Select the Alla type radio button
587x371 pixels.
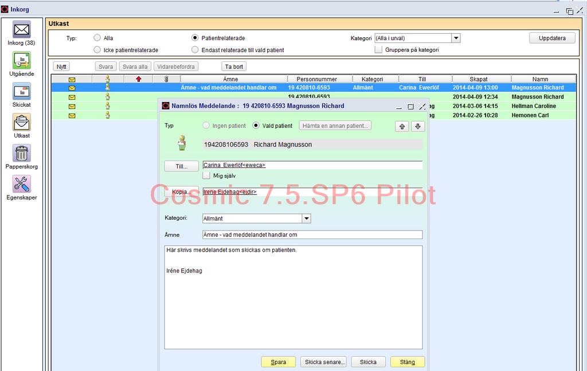[97, 38]
